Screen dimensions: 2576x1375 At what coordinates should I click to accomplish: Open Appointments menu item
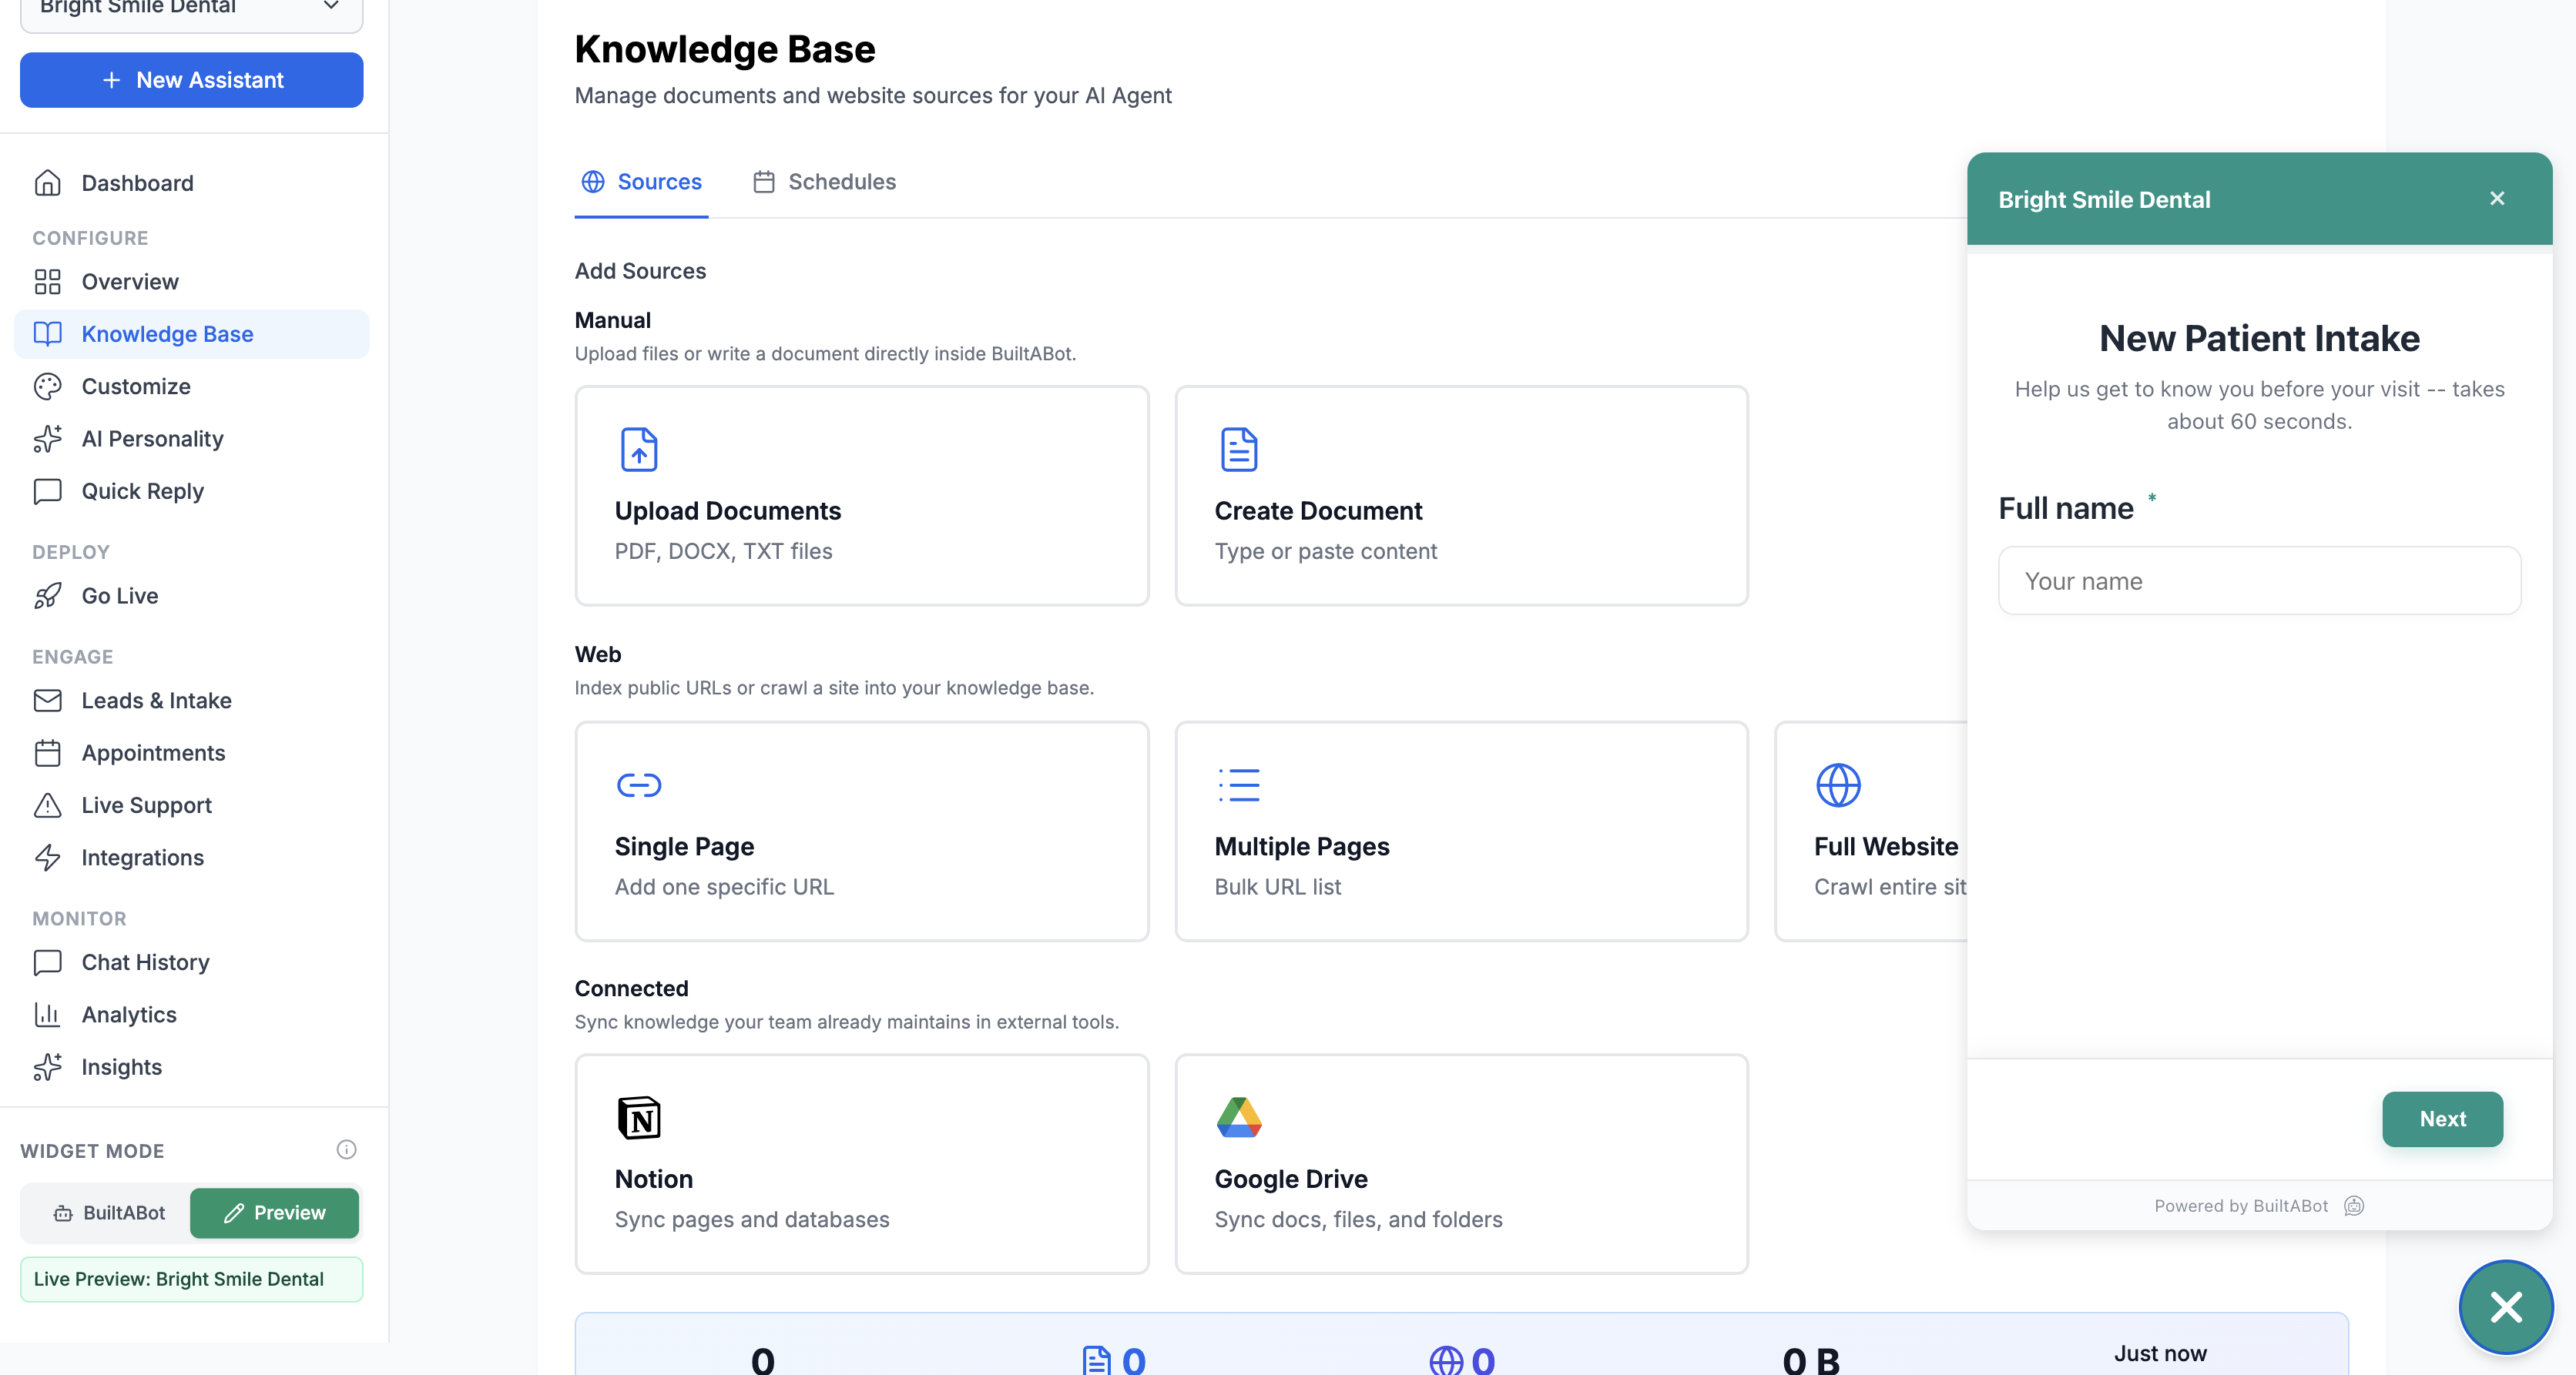[192, 754]
